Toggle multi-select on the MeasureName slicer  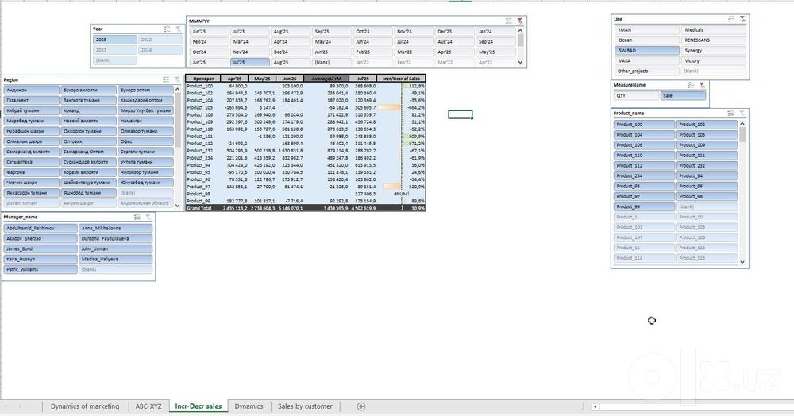coord(692,85)
